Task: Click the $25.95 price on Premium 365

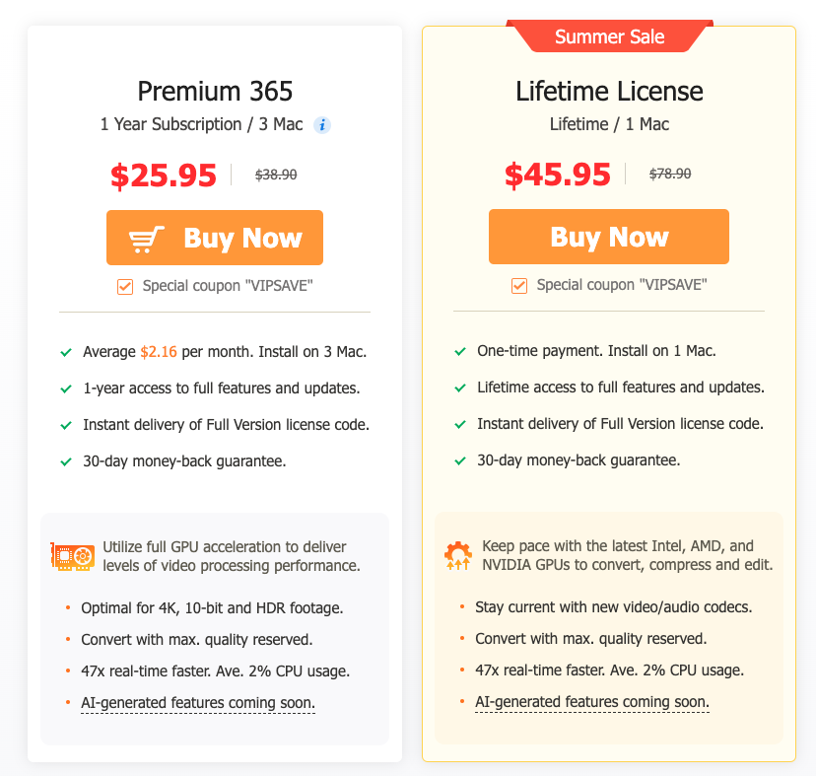Action: 164,176
